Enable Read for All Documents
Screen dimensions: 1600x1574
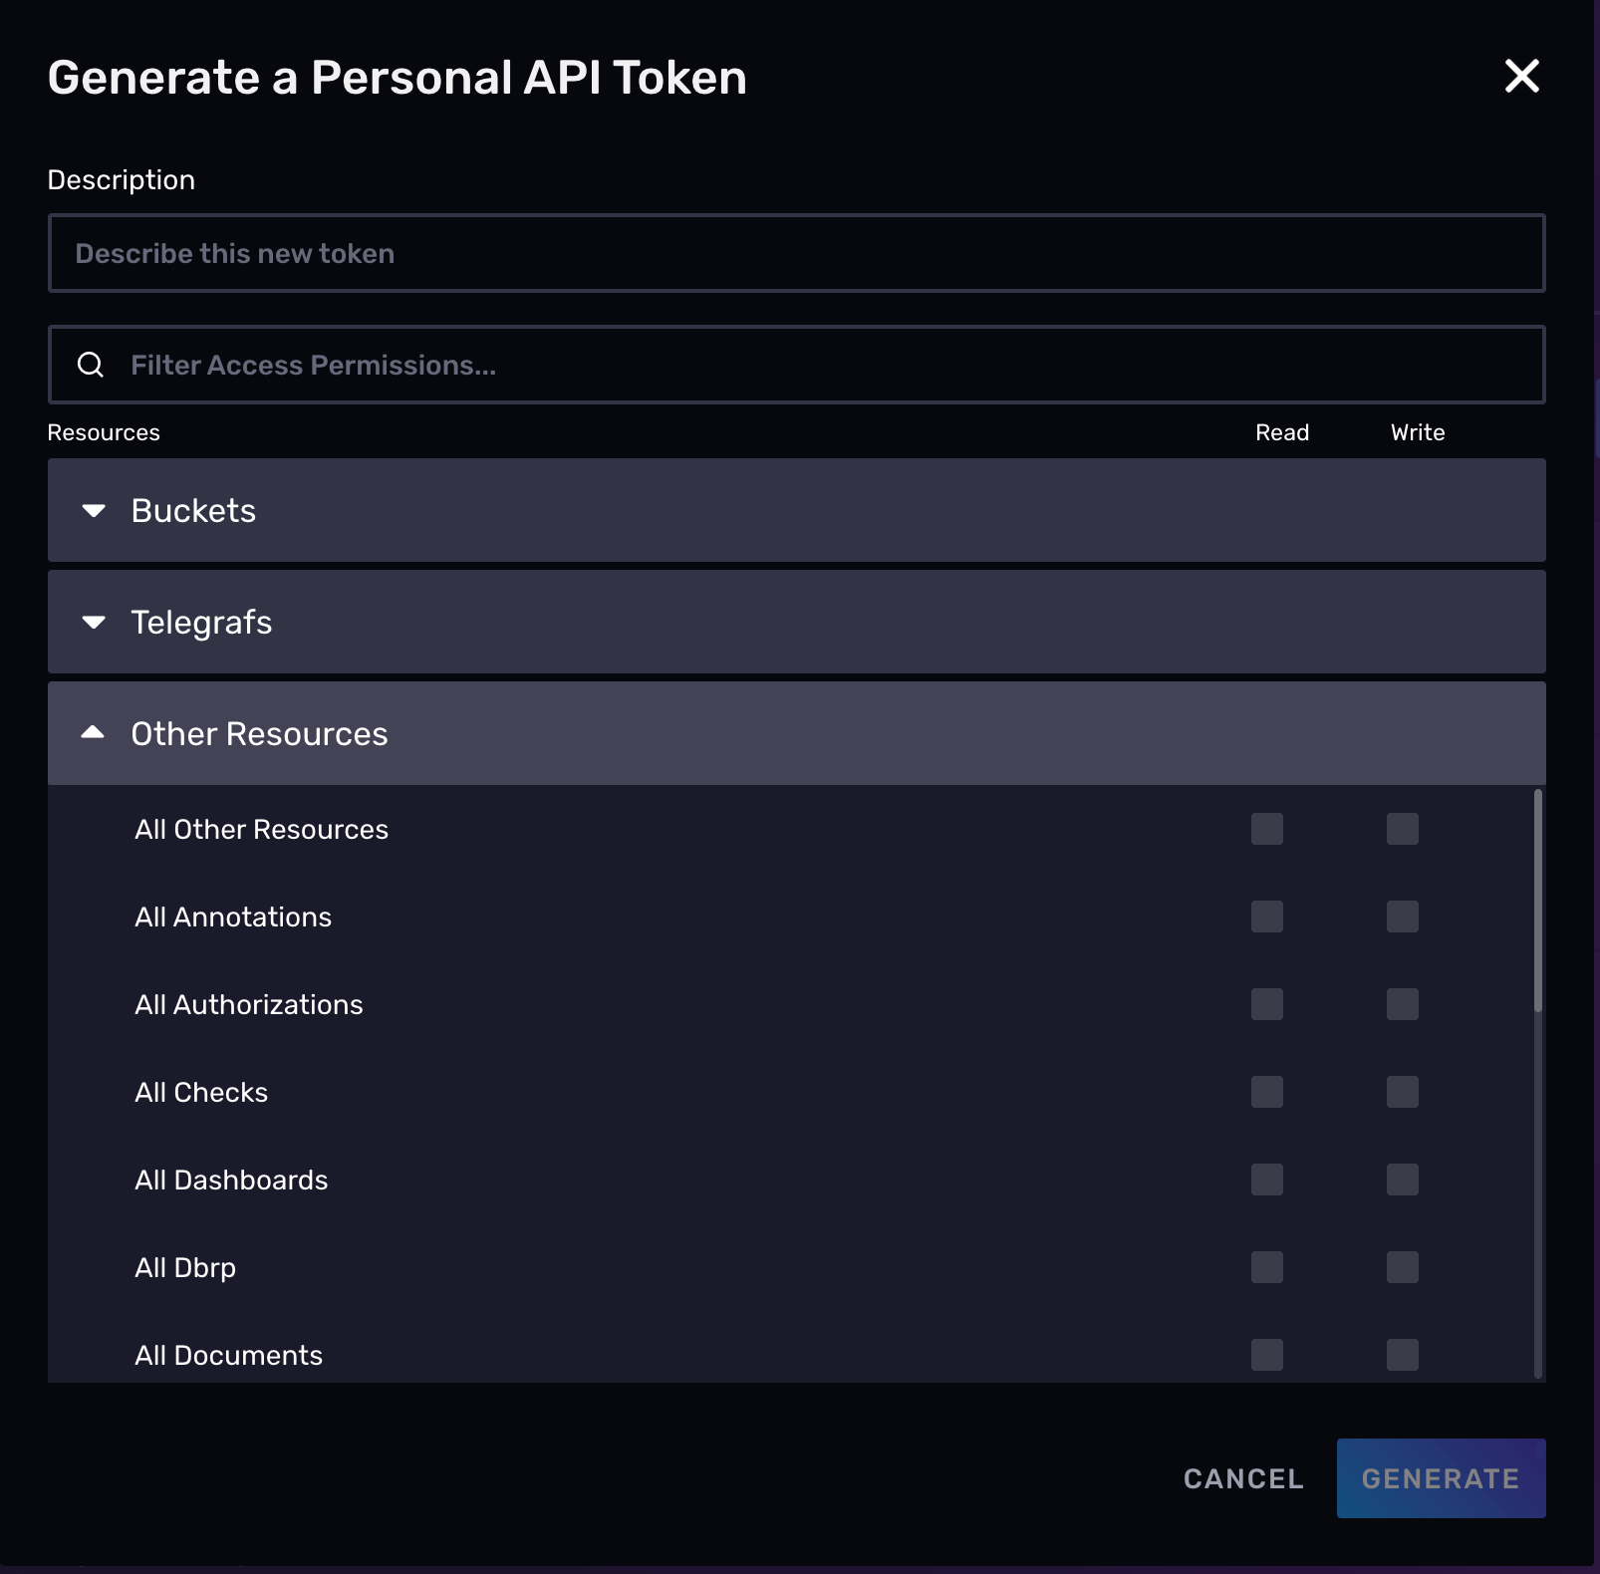click(1266, 1355)
